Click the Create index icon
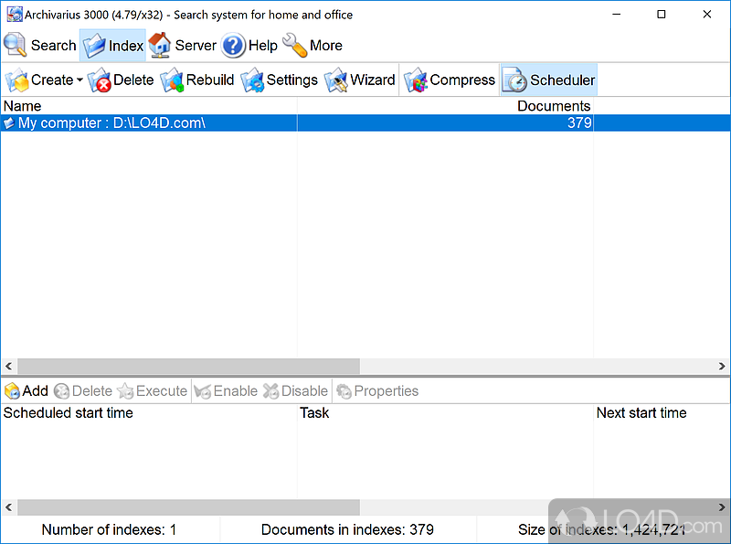 click(x=16, y=80)
